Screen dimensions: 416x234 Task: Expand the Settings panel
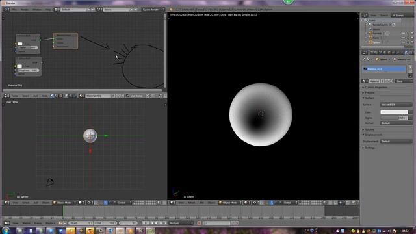369,148
